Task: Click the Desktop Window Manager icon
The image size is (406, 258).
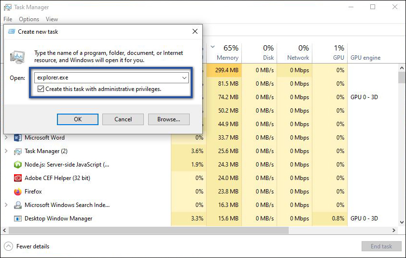Action: point(17,219)
